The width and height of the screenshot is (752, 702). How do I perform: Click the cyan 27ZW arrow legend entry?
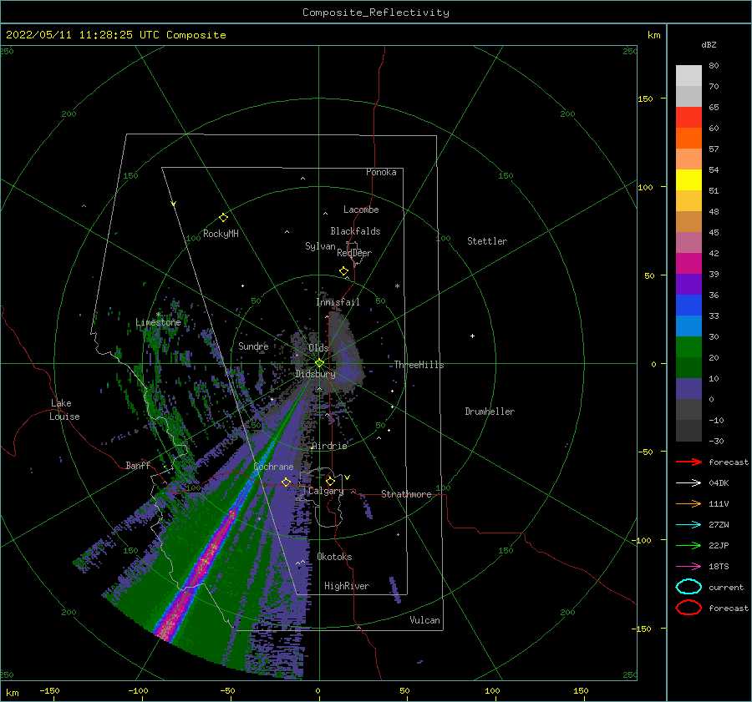tap(688, 525)
